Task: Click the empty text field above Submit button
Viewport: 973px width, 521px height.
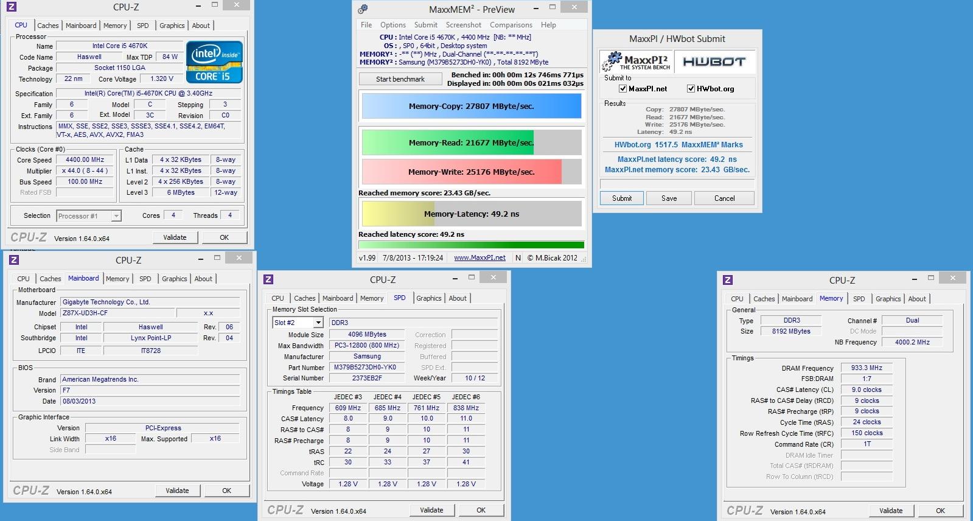Action: point(677,183)
